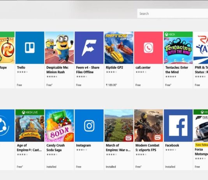
Task: Click the Free label under Feem v4
Action: tap(79, 85)
